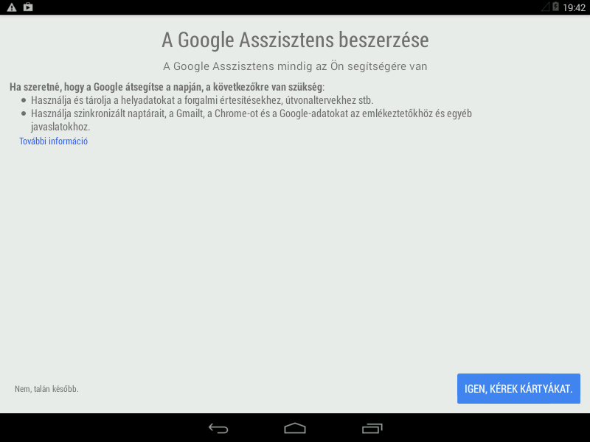590x442 pixels.
Task: Tap the wrapped word javaslatokhoz
Action: point(60,127)
